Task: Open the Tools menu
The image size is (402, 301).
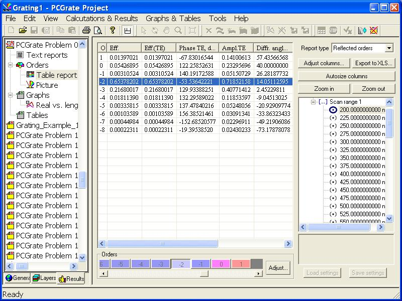Action: click(218, 19)
